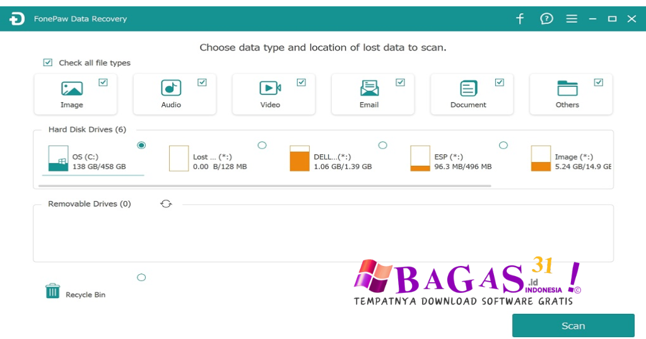The image size is (646, 339).
Task: Click the Document file type icon
Action: [469, 88]
